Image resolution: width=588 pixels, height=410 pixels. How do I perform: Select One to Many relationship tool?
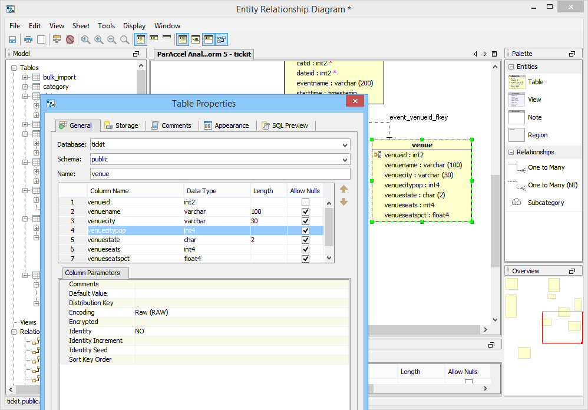point(546,167)
